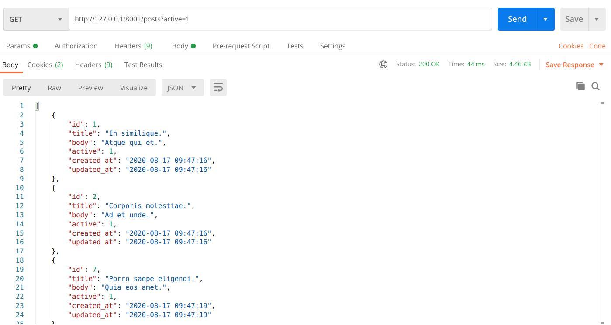Screen dimensions: 611x325
Task: Click the "id": 7 line
Action: tap(84, 269)
